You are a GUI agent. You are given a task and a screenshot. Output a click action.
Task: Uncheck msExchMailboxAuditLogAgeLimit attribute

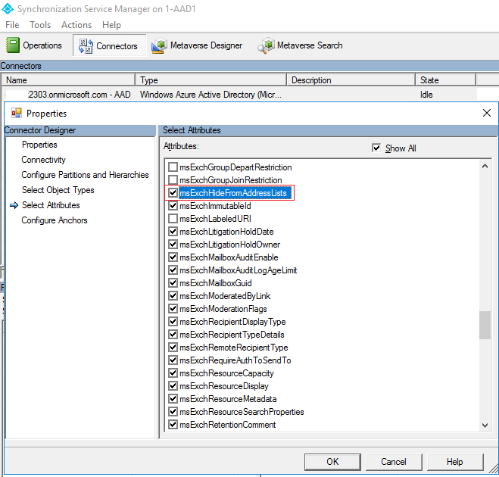173,270
